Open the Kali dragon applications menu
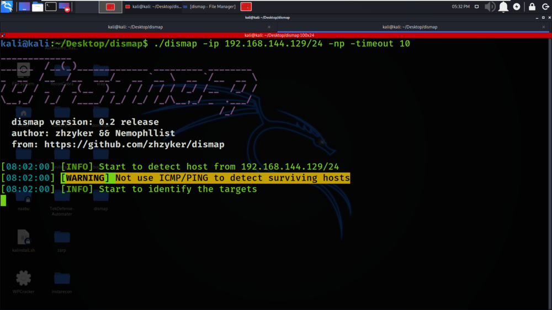The image size is (552, 310). coord(6,6)
